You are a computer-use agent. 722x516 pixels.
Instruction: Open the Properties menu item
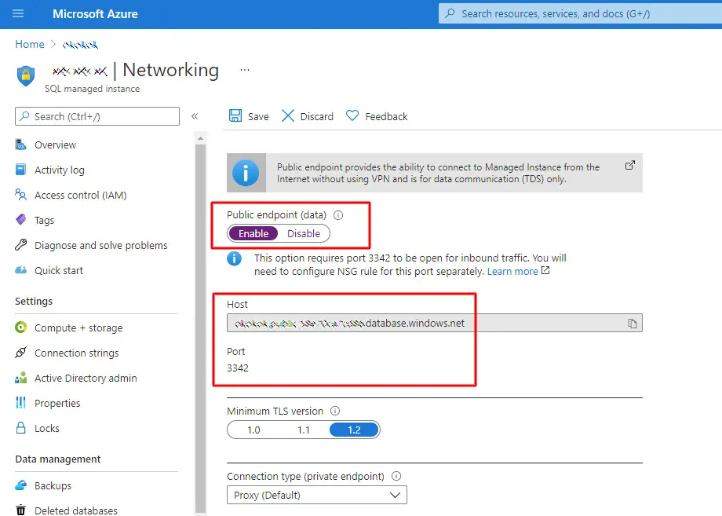coord(57,403)
